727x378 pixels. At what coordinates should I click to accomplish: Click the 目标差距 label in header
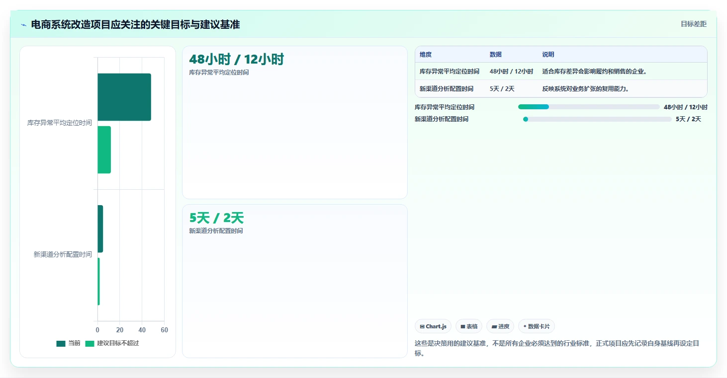tap(694, 24)
